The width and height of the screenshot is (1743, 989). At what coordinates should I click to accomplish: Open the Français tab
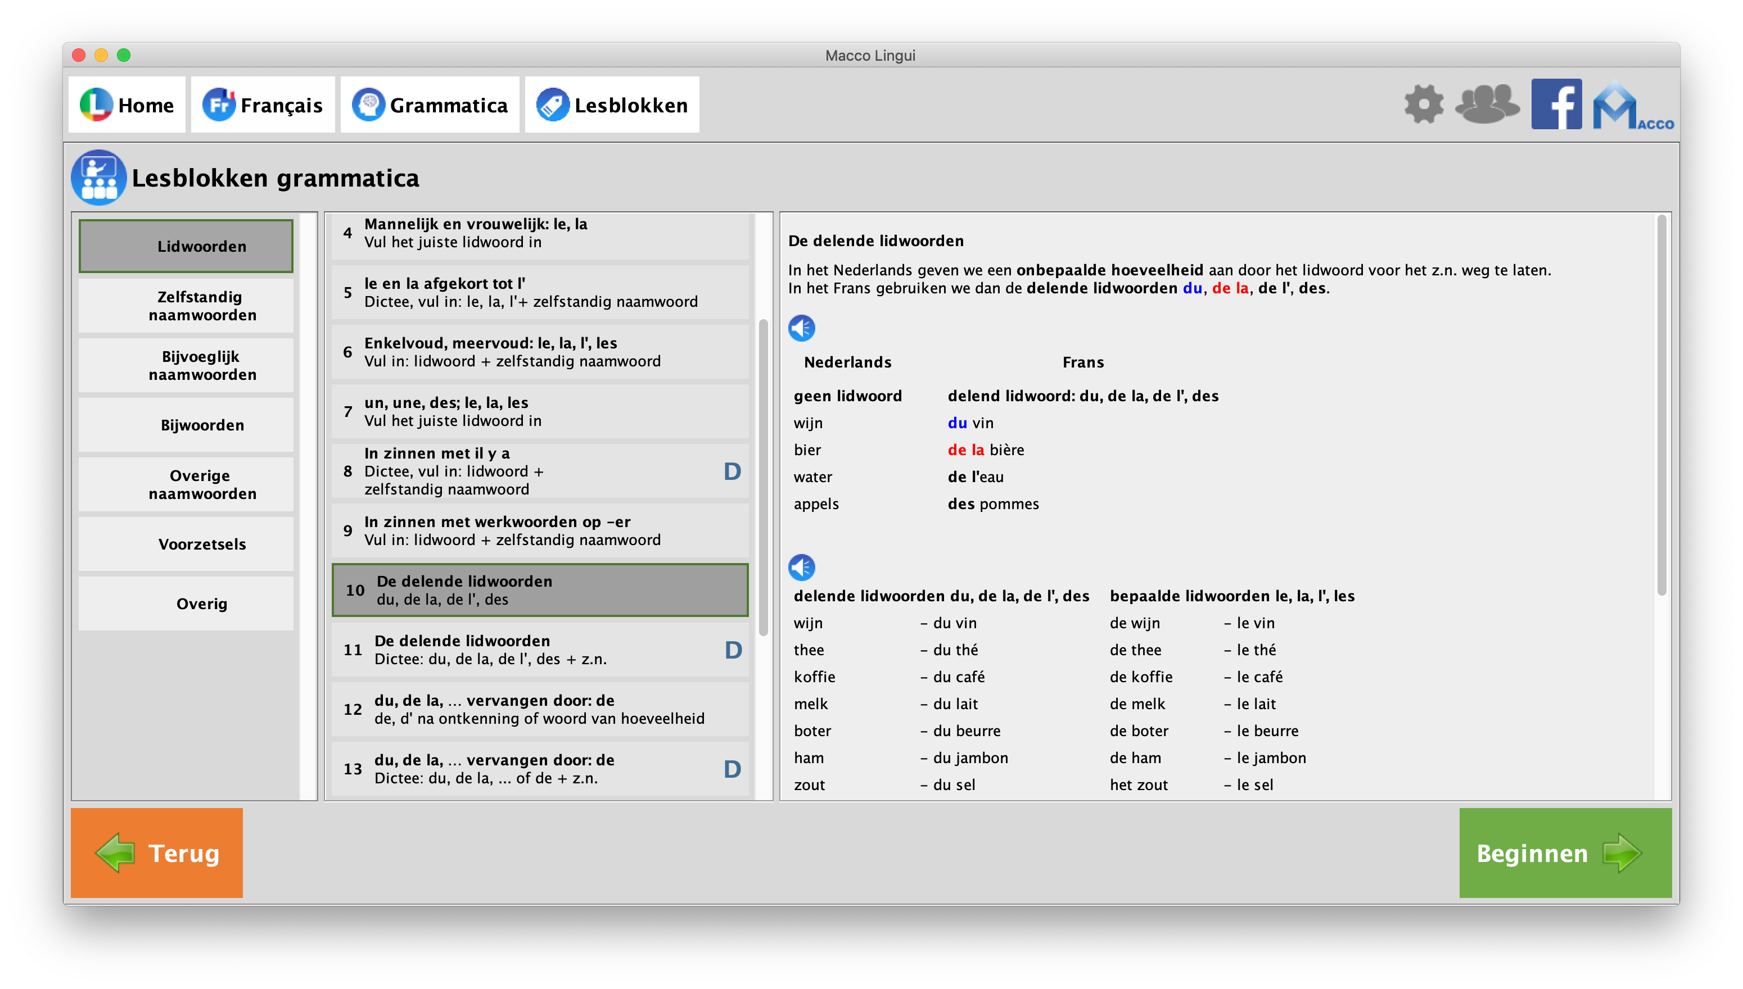pos(263,105)
